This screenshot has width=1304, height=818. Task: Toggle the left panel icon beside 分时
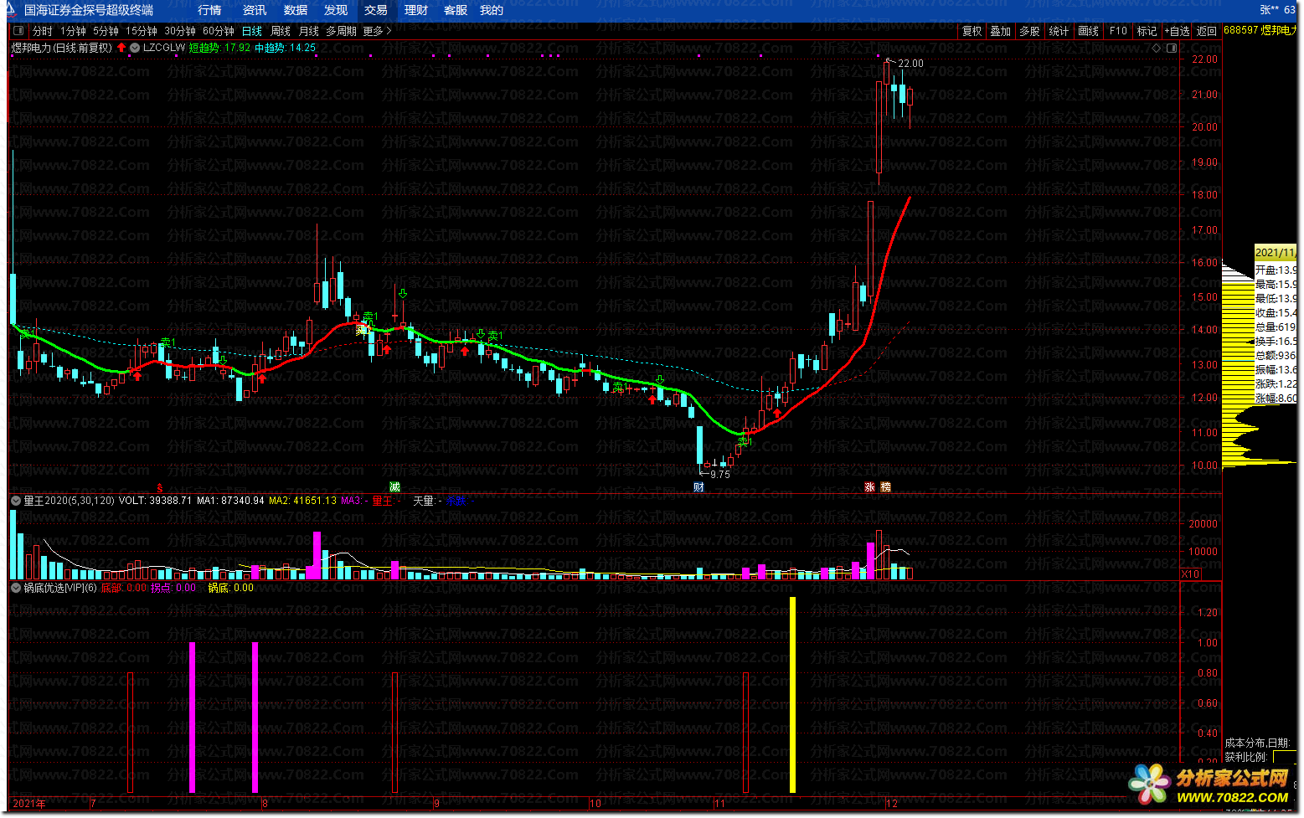pyautogui.click(x=18, y=31)
